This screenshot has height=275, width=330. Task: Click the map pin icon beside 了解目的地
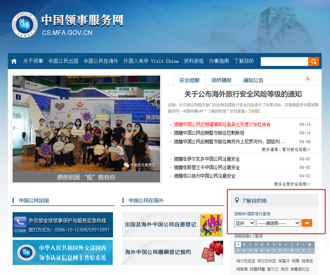click(237, 200)
